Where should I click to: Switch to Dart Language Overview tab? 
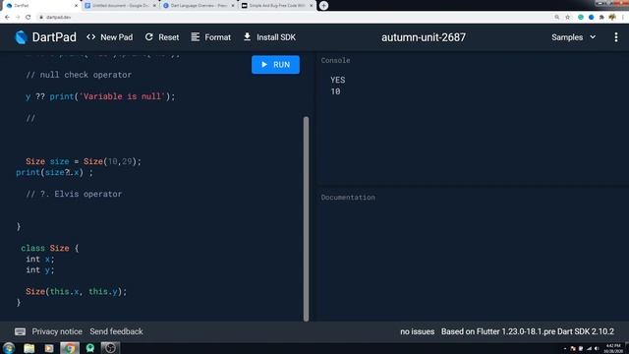tap(199, 6)
